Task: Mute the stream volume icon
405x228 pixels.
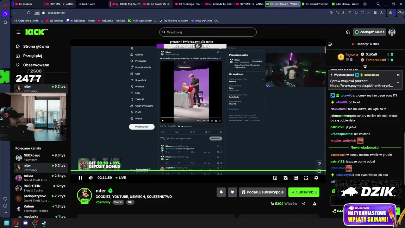Action: [x=90, y=178]
